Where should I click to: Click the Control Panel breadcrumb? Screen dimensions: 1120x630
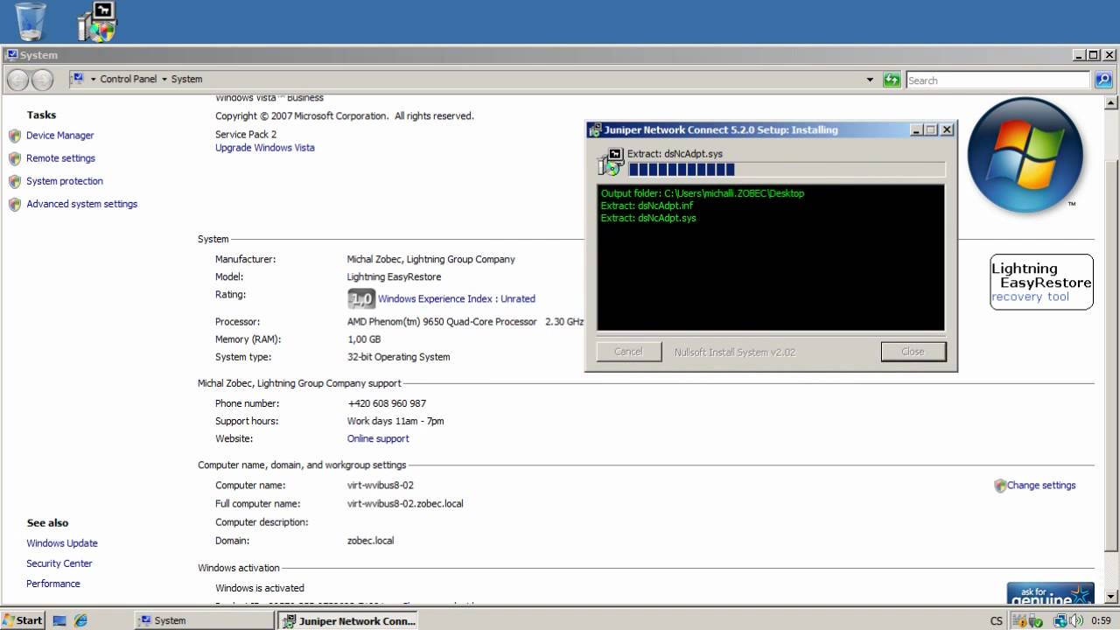129,80
